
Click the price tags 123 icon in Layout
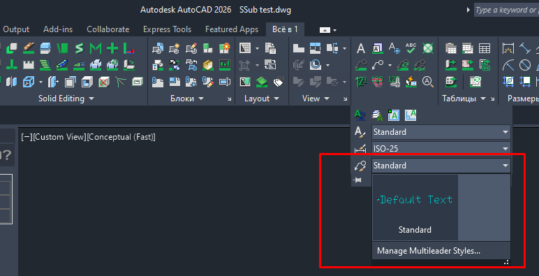(x=279, y=82)
